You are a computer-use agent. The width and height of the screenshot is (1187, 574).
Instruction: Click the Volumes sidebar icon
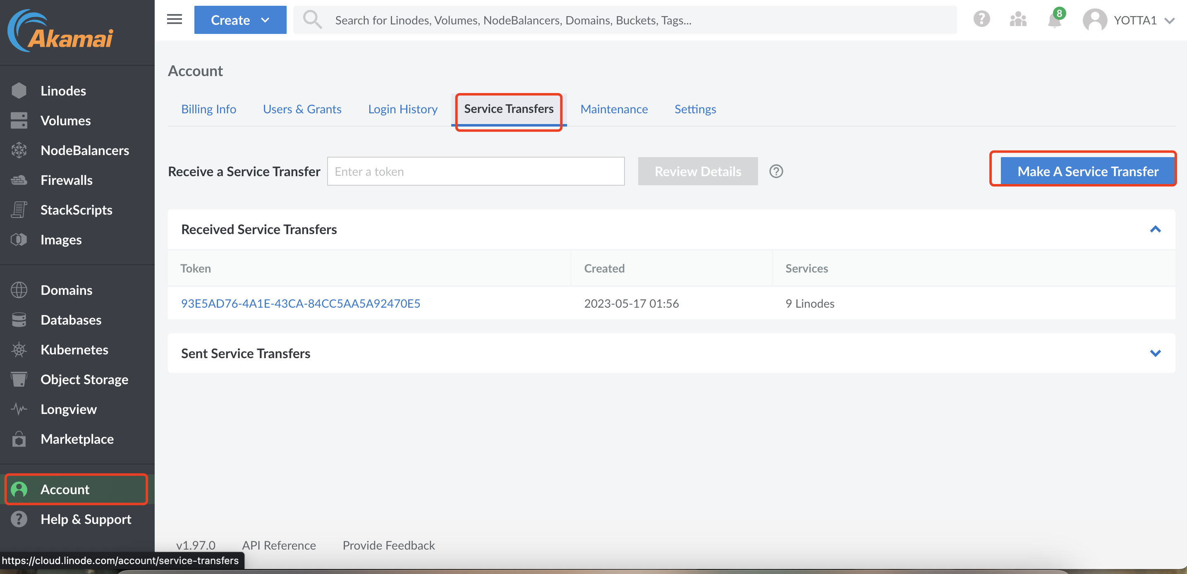coord(19,121)
